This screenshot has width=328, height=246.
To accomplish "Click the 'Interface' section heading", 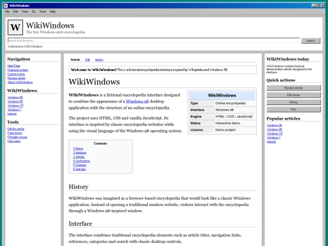I will tap(81, 224).
